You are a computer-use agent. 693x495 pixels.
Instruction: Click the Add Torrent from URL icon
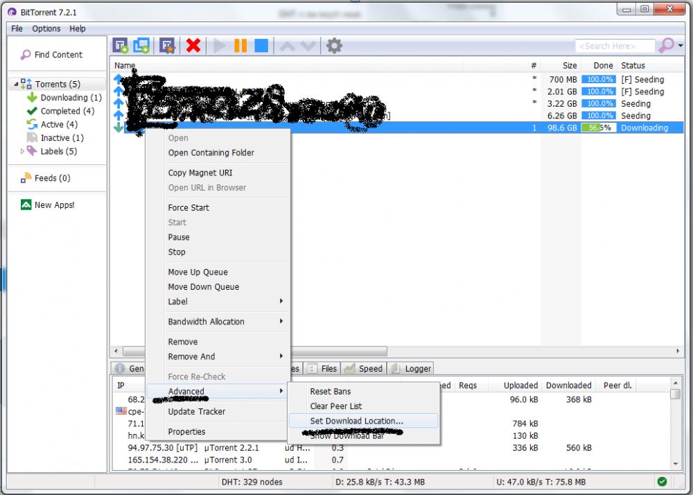[141, 46]
